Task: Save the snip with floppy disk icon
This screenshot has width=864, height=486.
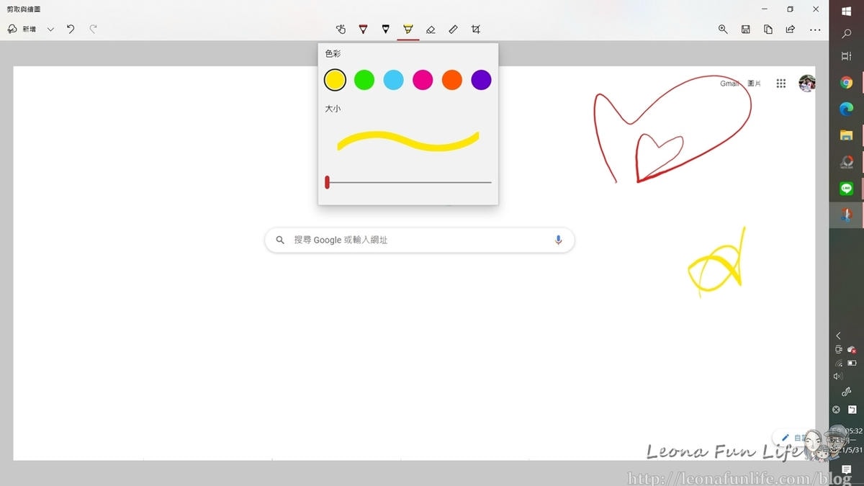Action: [746, 30]
